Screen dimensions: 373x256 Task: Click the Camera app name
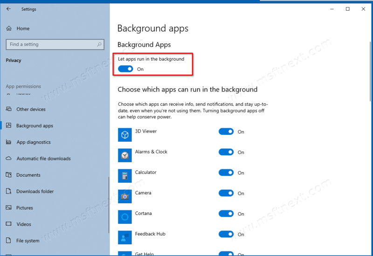[x=143, y=193]
